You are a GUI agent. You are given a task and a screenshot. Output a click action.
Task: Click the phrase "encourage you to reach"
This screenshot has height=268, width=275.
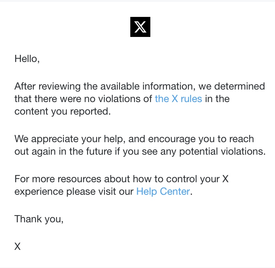(201, 139)
